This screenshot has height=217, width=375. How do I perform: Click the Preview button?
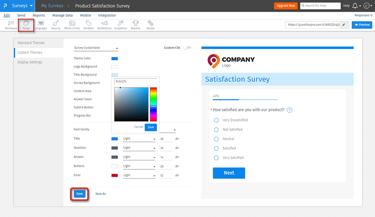[x=362, y=25]
